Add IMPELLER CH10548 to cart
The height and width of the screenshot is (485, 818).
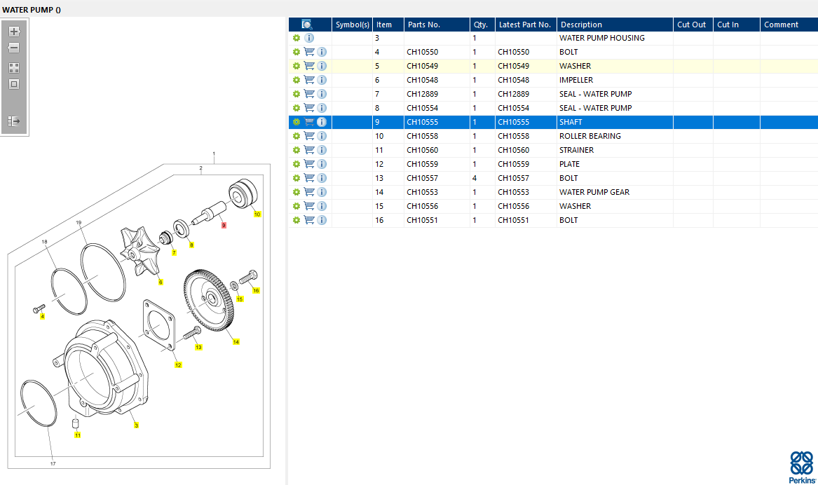coord(309,80)
